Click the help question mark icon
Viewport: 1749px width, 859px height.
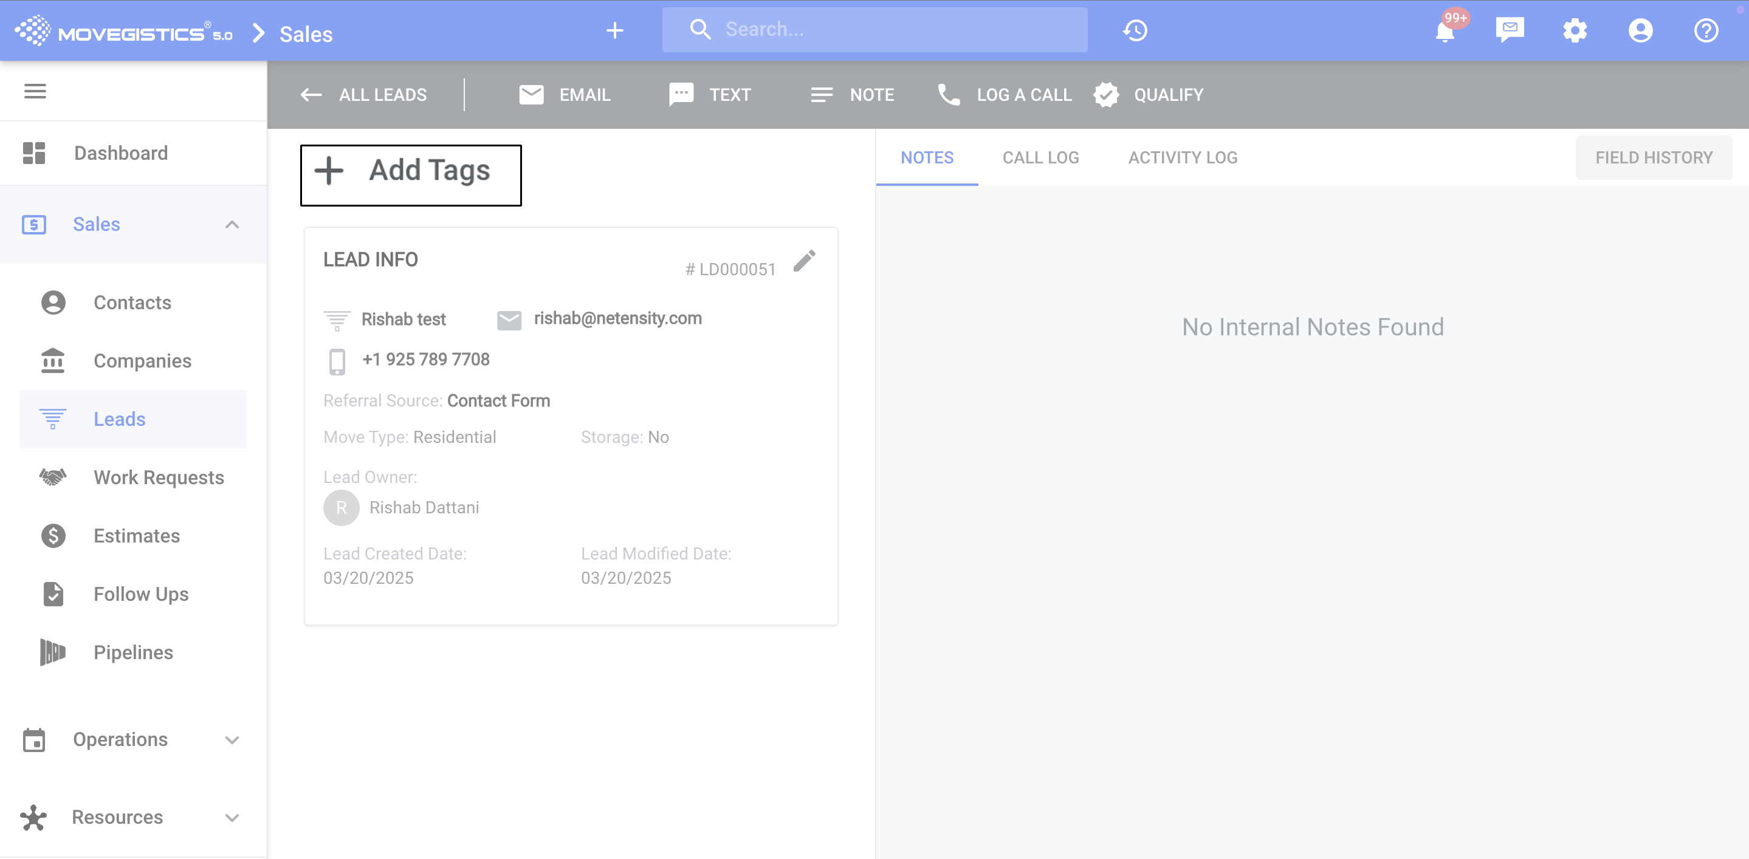pyautogui.click(x=1705, y=30)
